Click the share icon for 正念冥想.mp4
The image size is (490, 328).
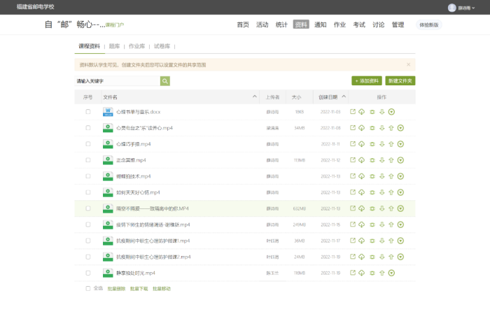[x=353, y=160]
